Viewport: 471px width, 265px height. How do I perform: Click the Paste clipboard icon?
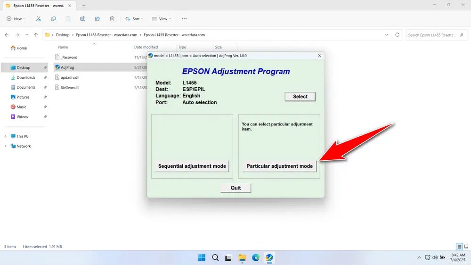[x=68, y=19]
